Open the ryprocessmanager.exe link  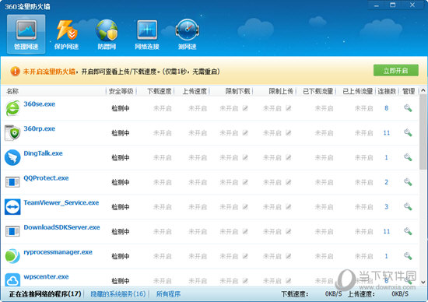click(x=58, y=252)
